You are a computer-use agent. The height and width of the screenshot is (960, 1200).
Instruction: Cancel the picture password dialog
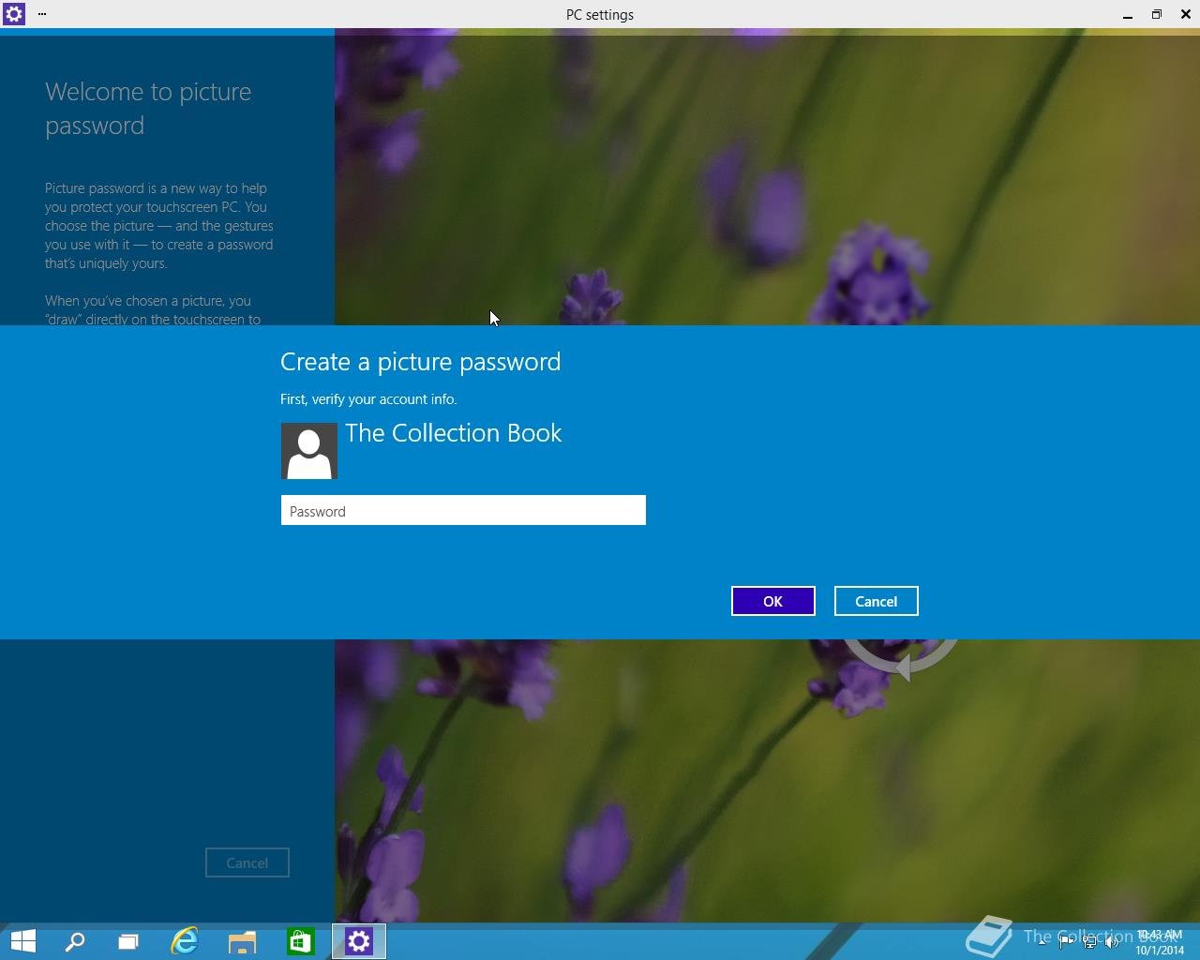click(876, 601)
